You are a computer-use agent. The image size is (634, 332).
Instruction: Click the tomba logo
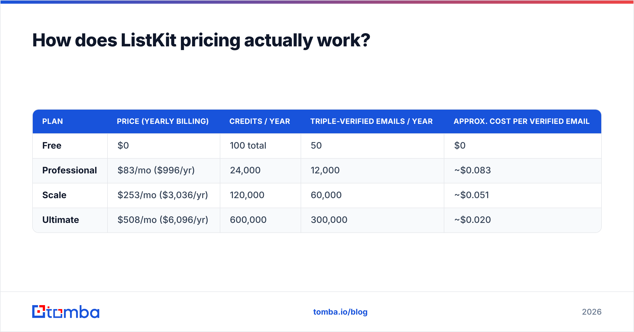click(x=66, y=312)
